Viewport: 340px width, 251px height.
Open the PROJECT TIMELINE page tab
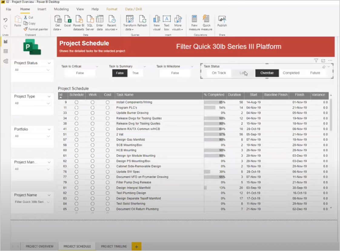[x=114, y=246]
